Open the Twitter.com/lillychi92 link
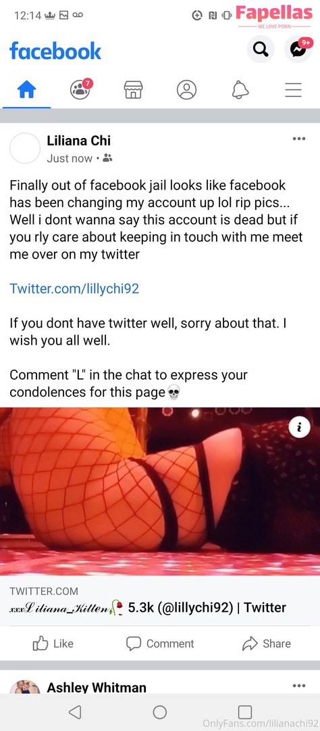 pos(74,288)
